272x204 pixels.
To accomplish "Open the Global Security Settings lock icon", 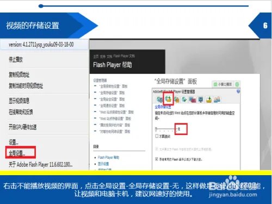I will [177, 100].
